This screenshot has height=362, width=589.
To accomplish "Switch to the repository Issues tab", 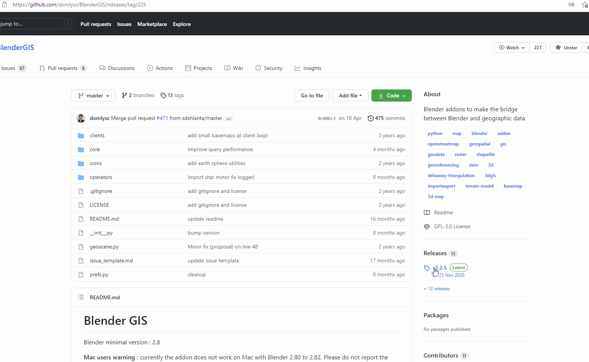I will point(14,68).
